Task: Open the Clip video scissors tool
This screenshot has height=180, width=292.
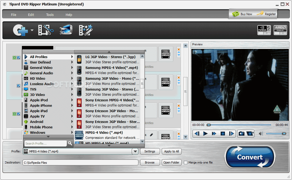Action: [x=46, y=30]
